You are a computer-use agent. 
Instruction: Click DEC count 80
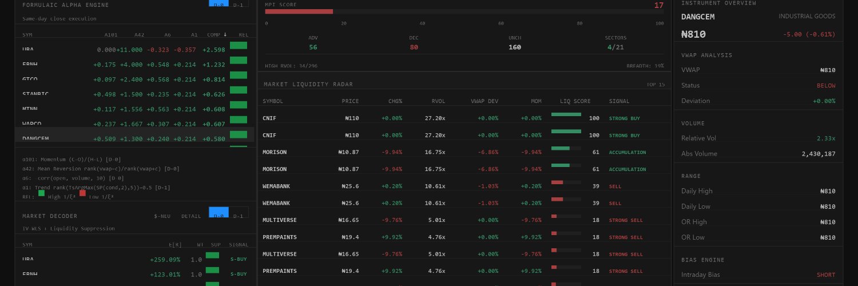414,47
